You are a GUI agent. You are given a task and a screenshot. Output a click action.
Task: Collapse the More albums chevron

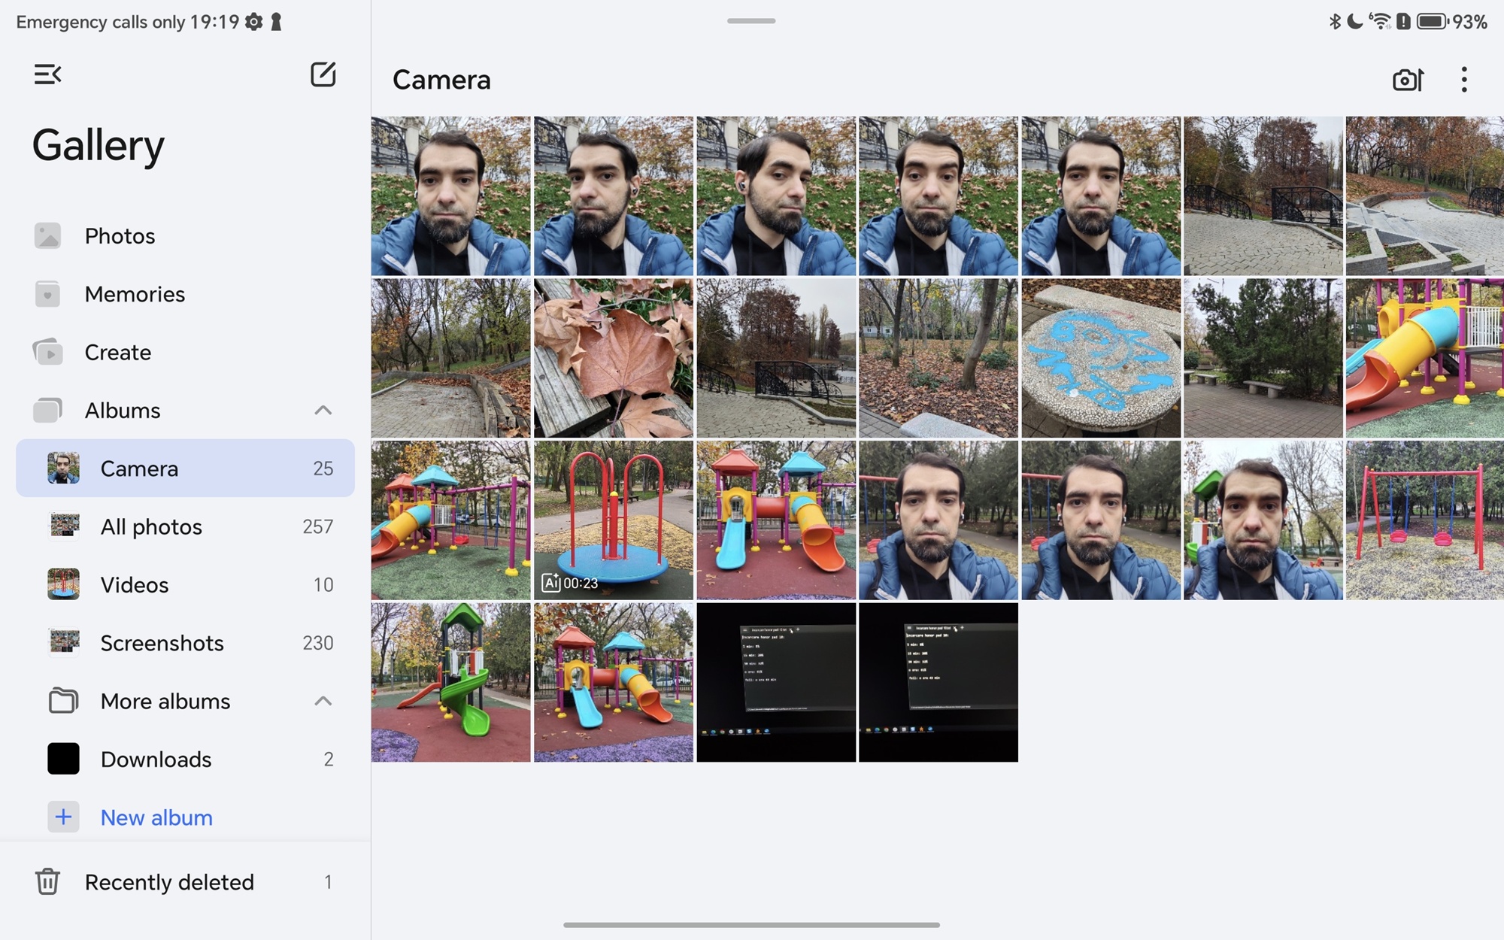pos(323,701)
